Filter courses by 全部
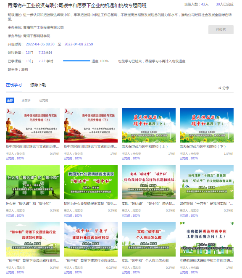 [x=10, y=101]
